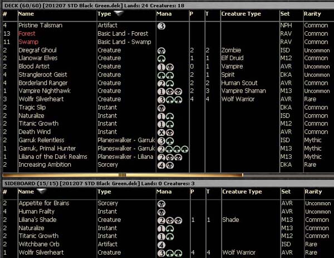Click Appetite for Brains black mana icon
The image size is (334, 258).
(161, 204)
